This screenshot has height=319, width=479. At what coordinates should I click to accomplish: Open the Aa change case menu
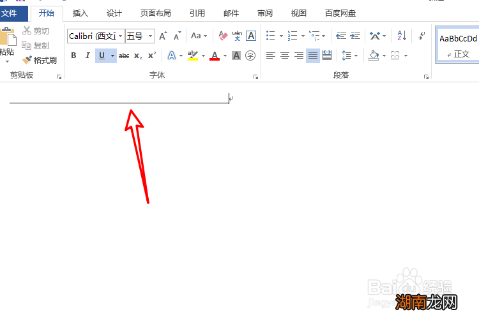199,36
